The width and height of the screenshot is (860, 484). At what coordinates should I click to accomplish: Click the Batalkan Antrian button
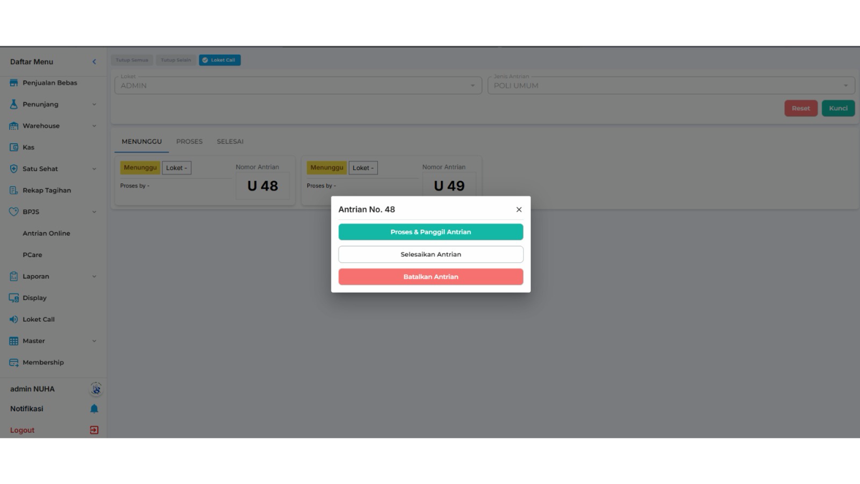point(431,277)
